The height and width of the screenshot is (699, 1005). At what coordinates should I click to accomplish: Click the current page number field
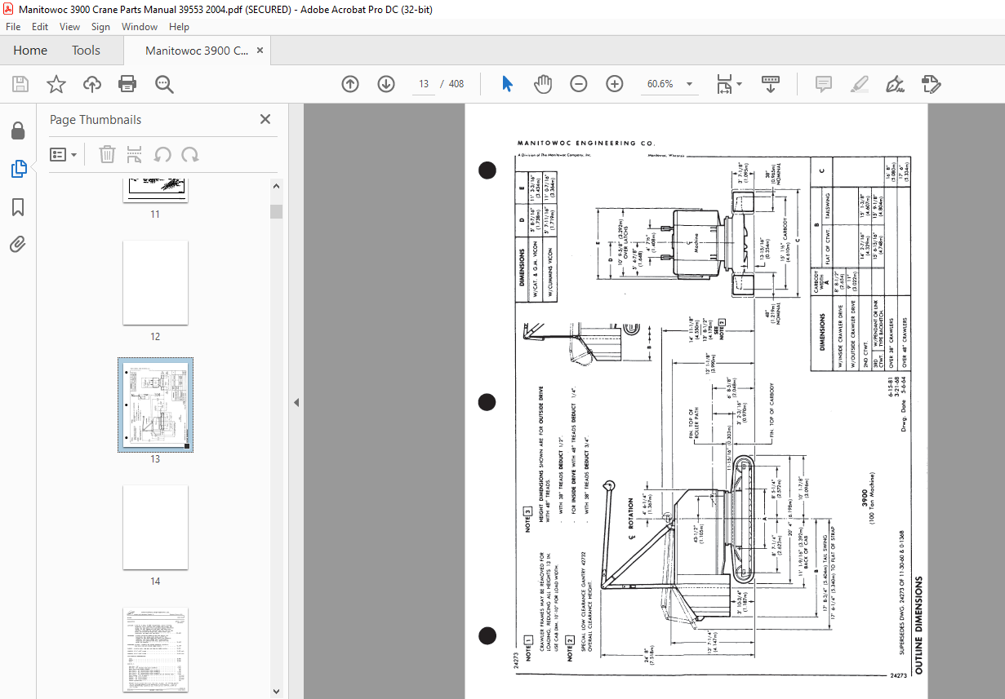click(424, 84)
